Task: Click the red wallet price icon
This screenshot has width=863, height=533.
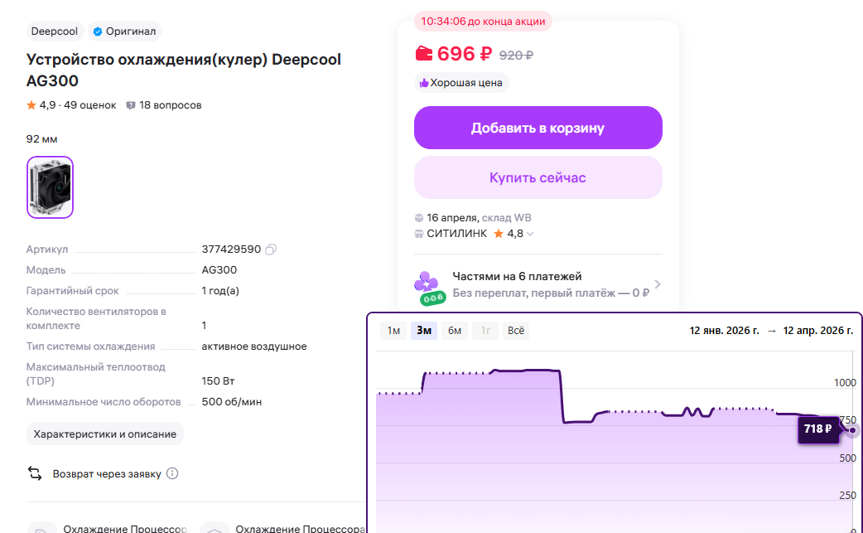Action: [424, 53]
